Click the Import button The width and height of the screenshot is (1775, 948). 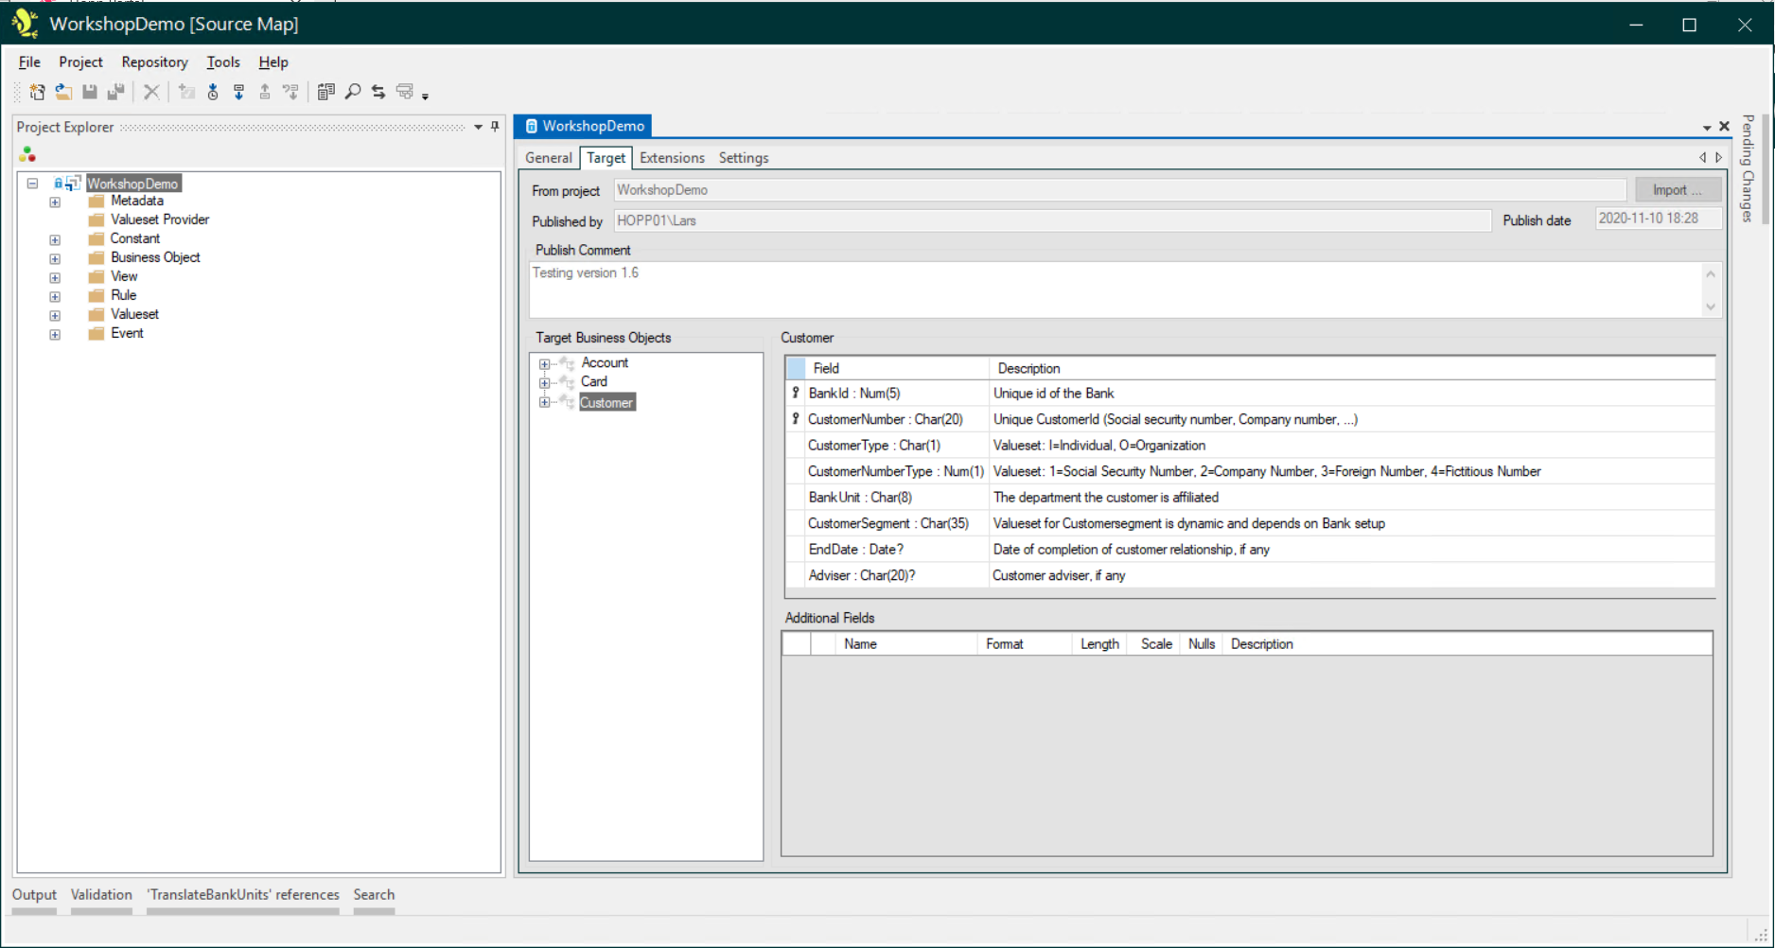(1676, 190)
